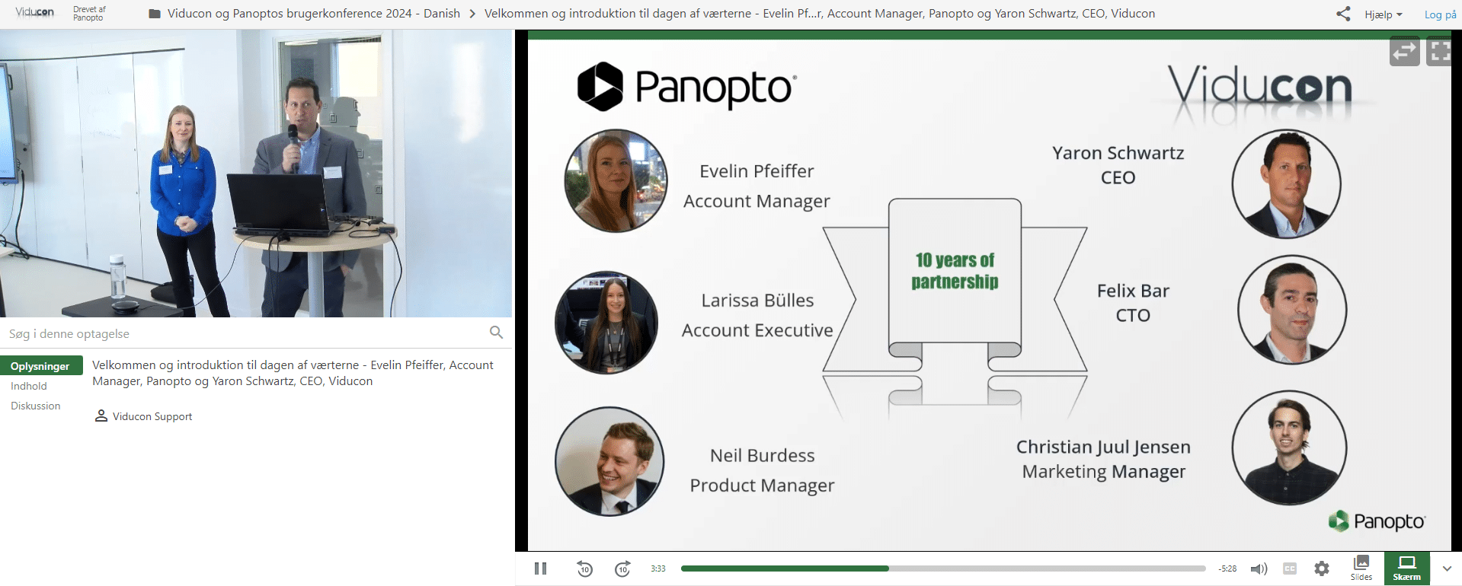Click the session description title text
This screenshot has width=1462, height=586.
(293, 373)
